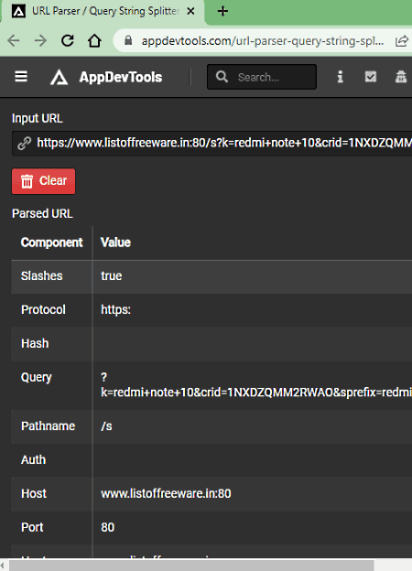Viewport: 412px width, 571px height.
Task: Click the Component column header
Action: click(x=51, y=242)
